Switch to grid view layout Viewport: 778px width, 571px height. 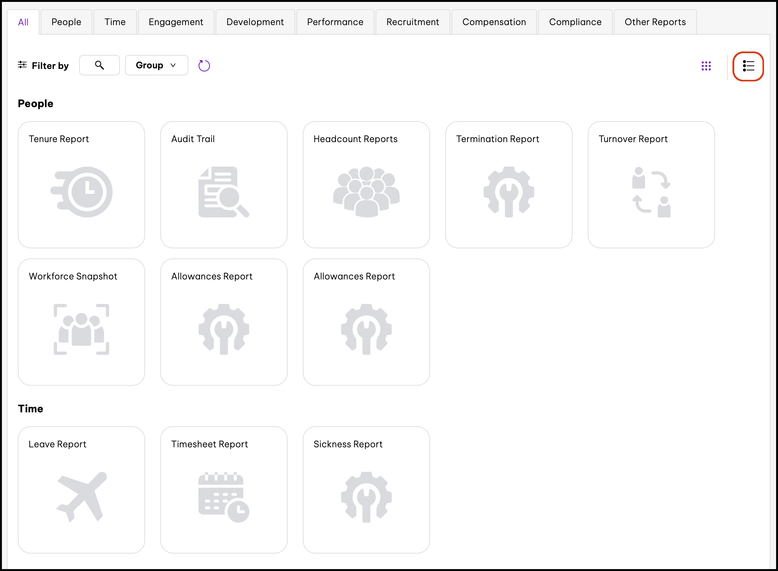[x=706, y=66]
